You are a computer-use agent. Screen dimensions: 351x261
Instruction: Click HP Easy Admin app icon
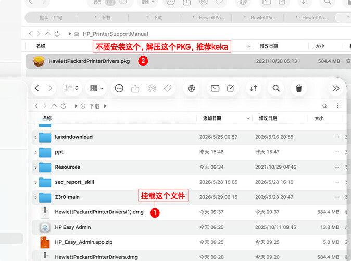click(x=45, y=228)
